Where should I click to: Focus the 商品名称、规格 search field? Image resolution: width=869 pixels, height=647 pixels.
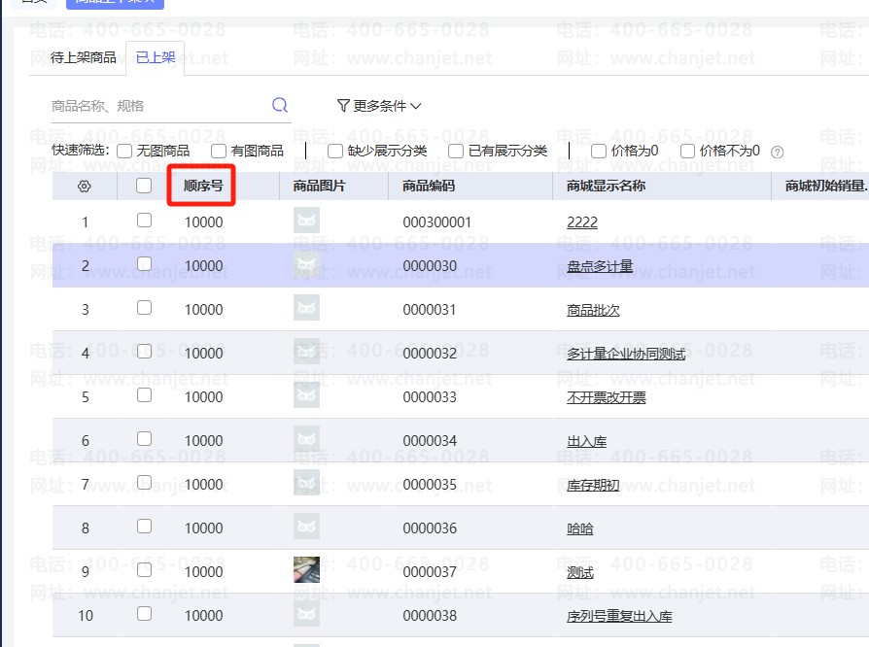156,106
